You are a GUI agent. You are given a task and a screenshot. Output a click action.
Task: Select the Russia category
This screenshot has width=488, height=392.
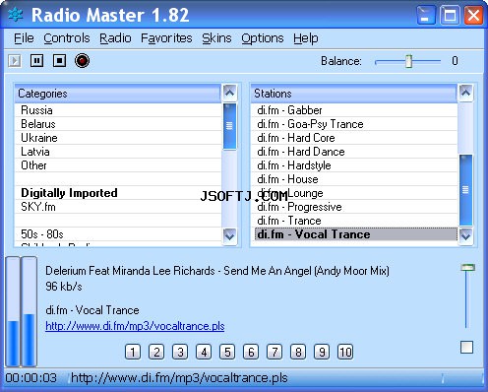tap(118, 110)
